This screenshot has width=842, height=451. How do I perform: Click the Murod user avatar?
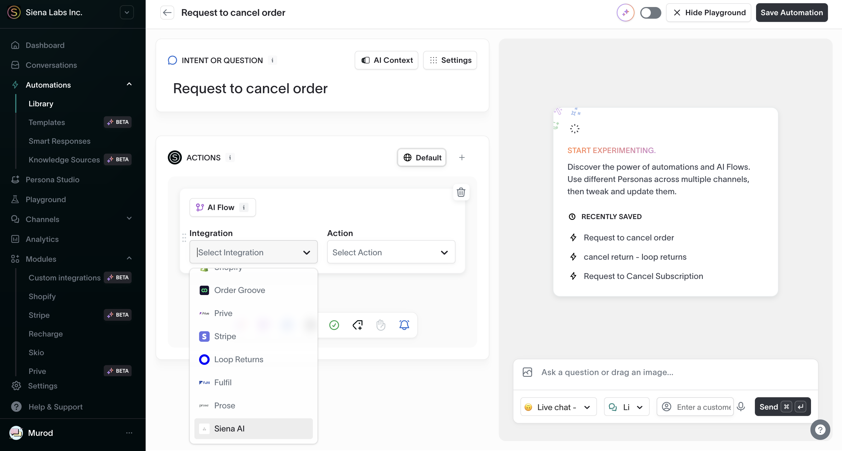point(16,433)
